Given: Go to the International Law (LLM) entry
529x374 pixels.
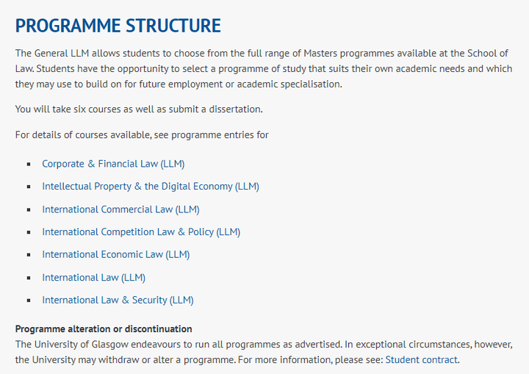Looking at the screenshot, I should coord(94,278).
